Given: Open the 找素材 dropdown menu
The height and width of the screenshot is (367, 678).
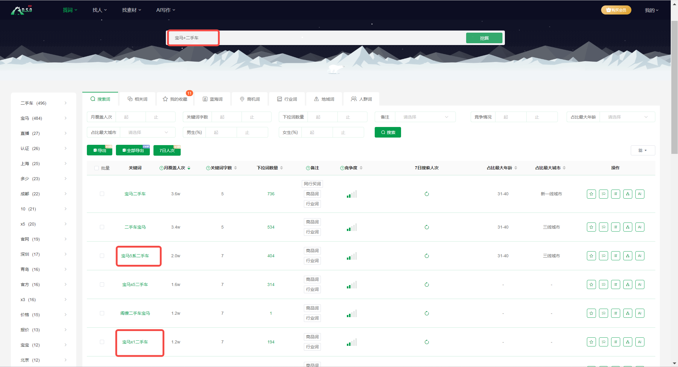Looking at the screenshot, I should click(132, 10).
